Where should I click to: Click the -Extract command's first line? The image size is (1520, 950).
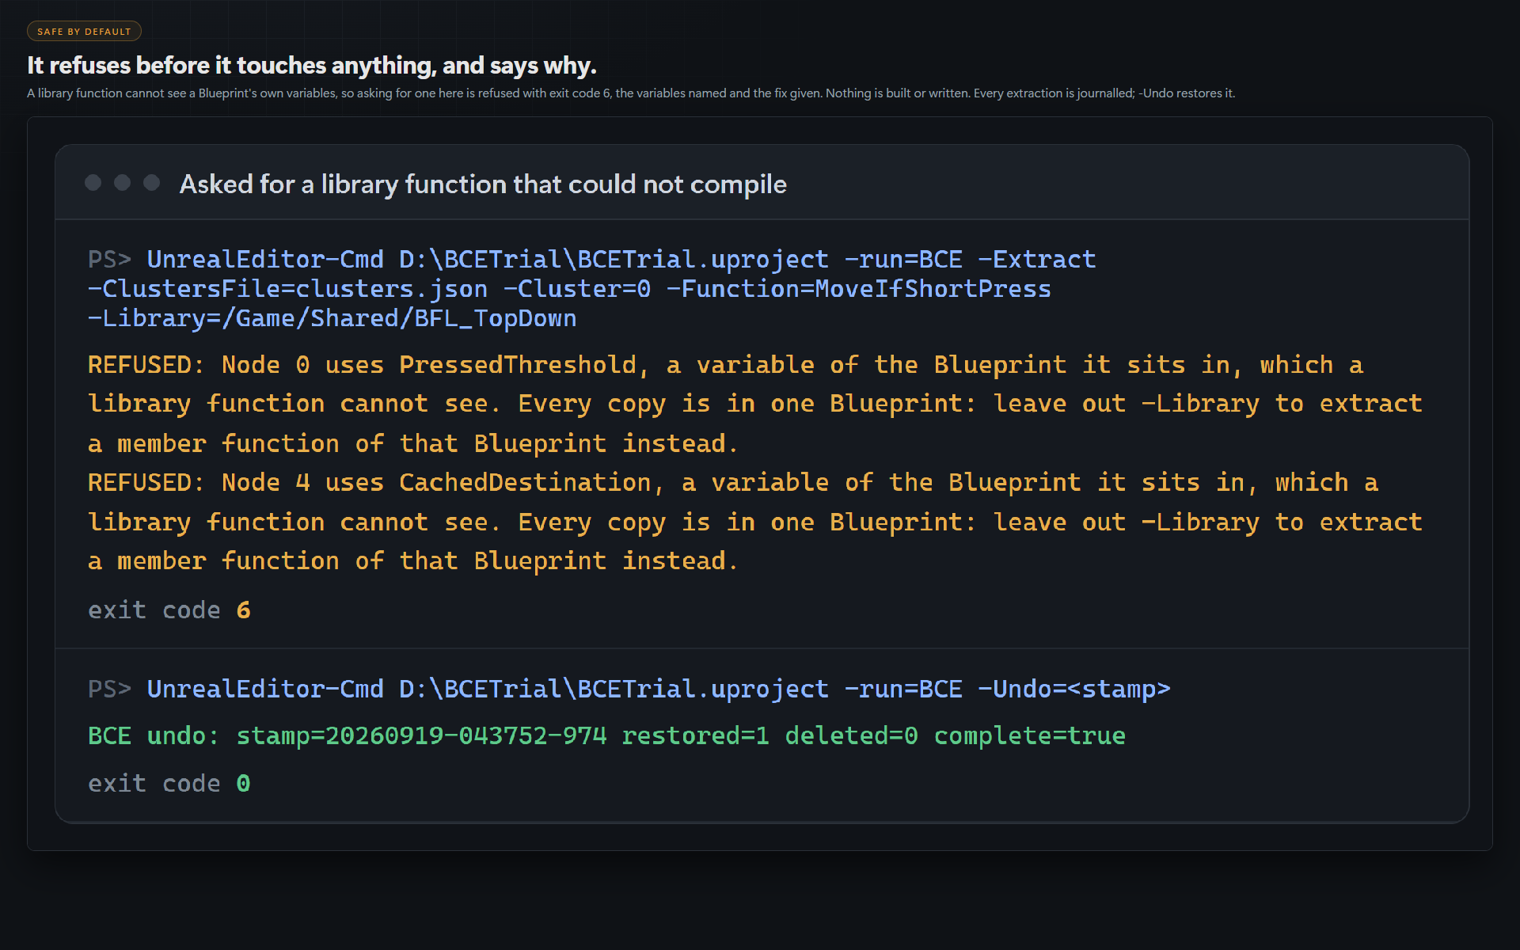point(592,259)
